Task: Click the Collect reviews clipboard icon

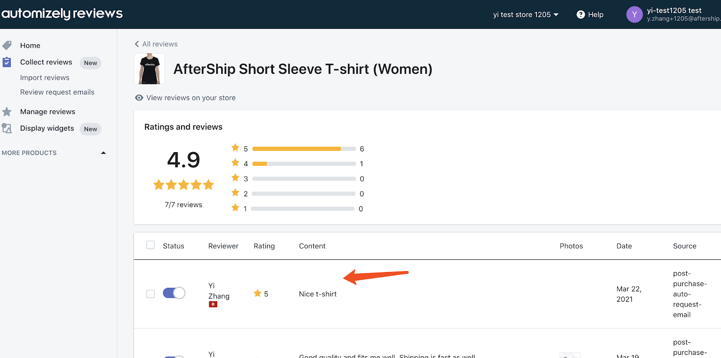Action: pos(7,62)
